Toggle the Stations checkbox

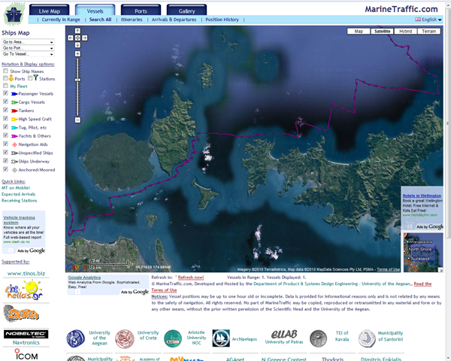(30, 78)
